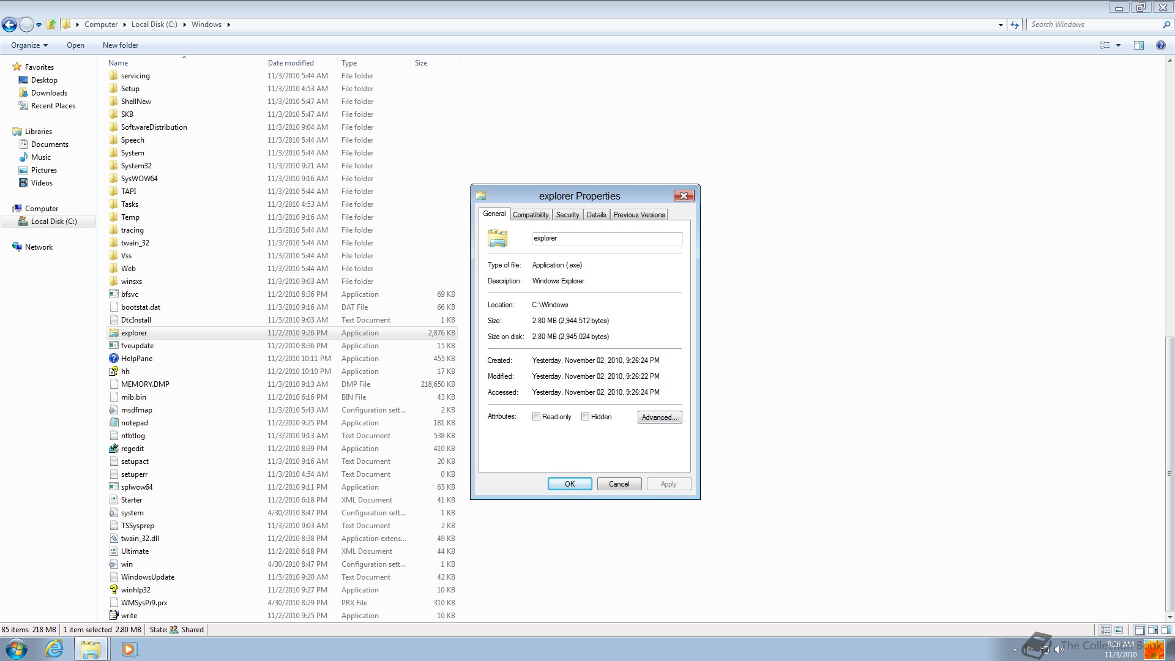Click the winhlp32 help icon
1175x661 pixels.
(113, 590)
